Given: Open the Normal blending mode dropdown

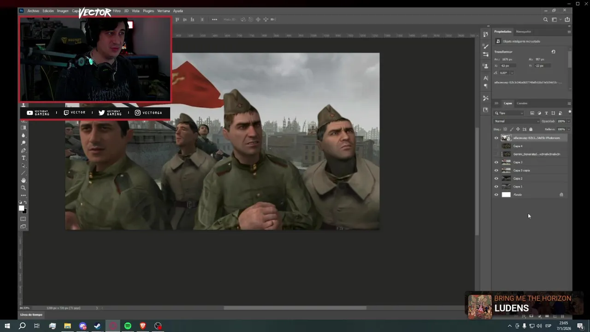Looking at the screenshot, I should click(x=516, y=121).
